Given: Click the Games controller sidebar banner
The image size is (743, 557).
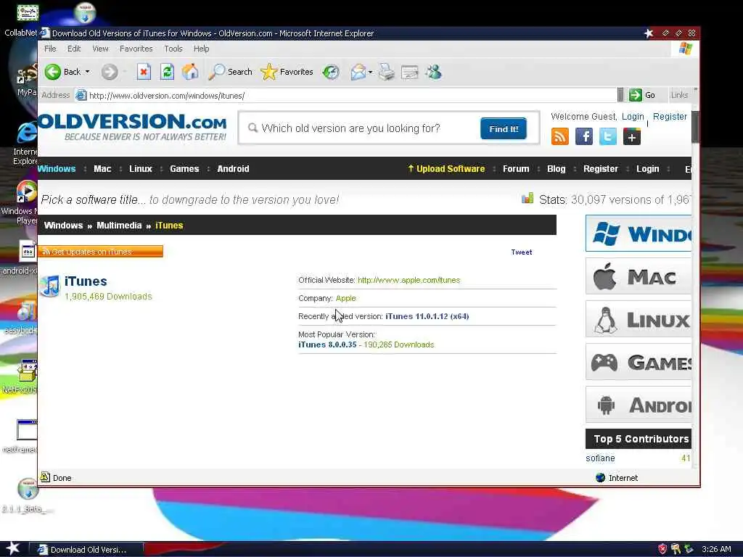Looking at the screenshot, I should pos(639,362).
